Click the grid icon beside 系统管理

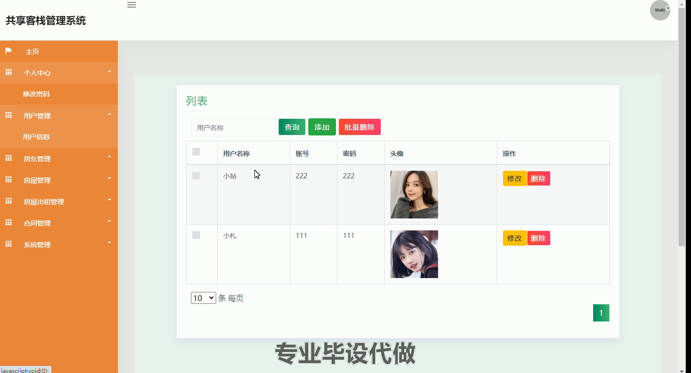click(9, 244)
